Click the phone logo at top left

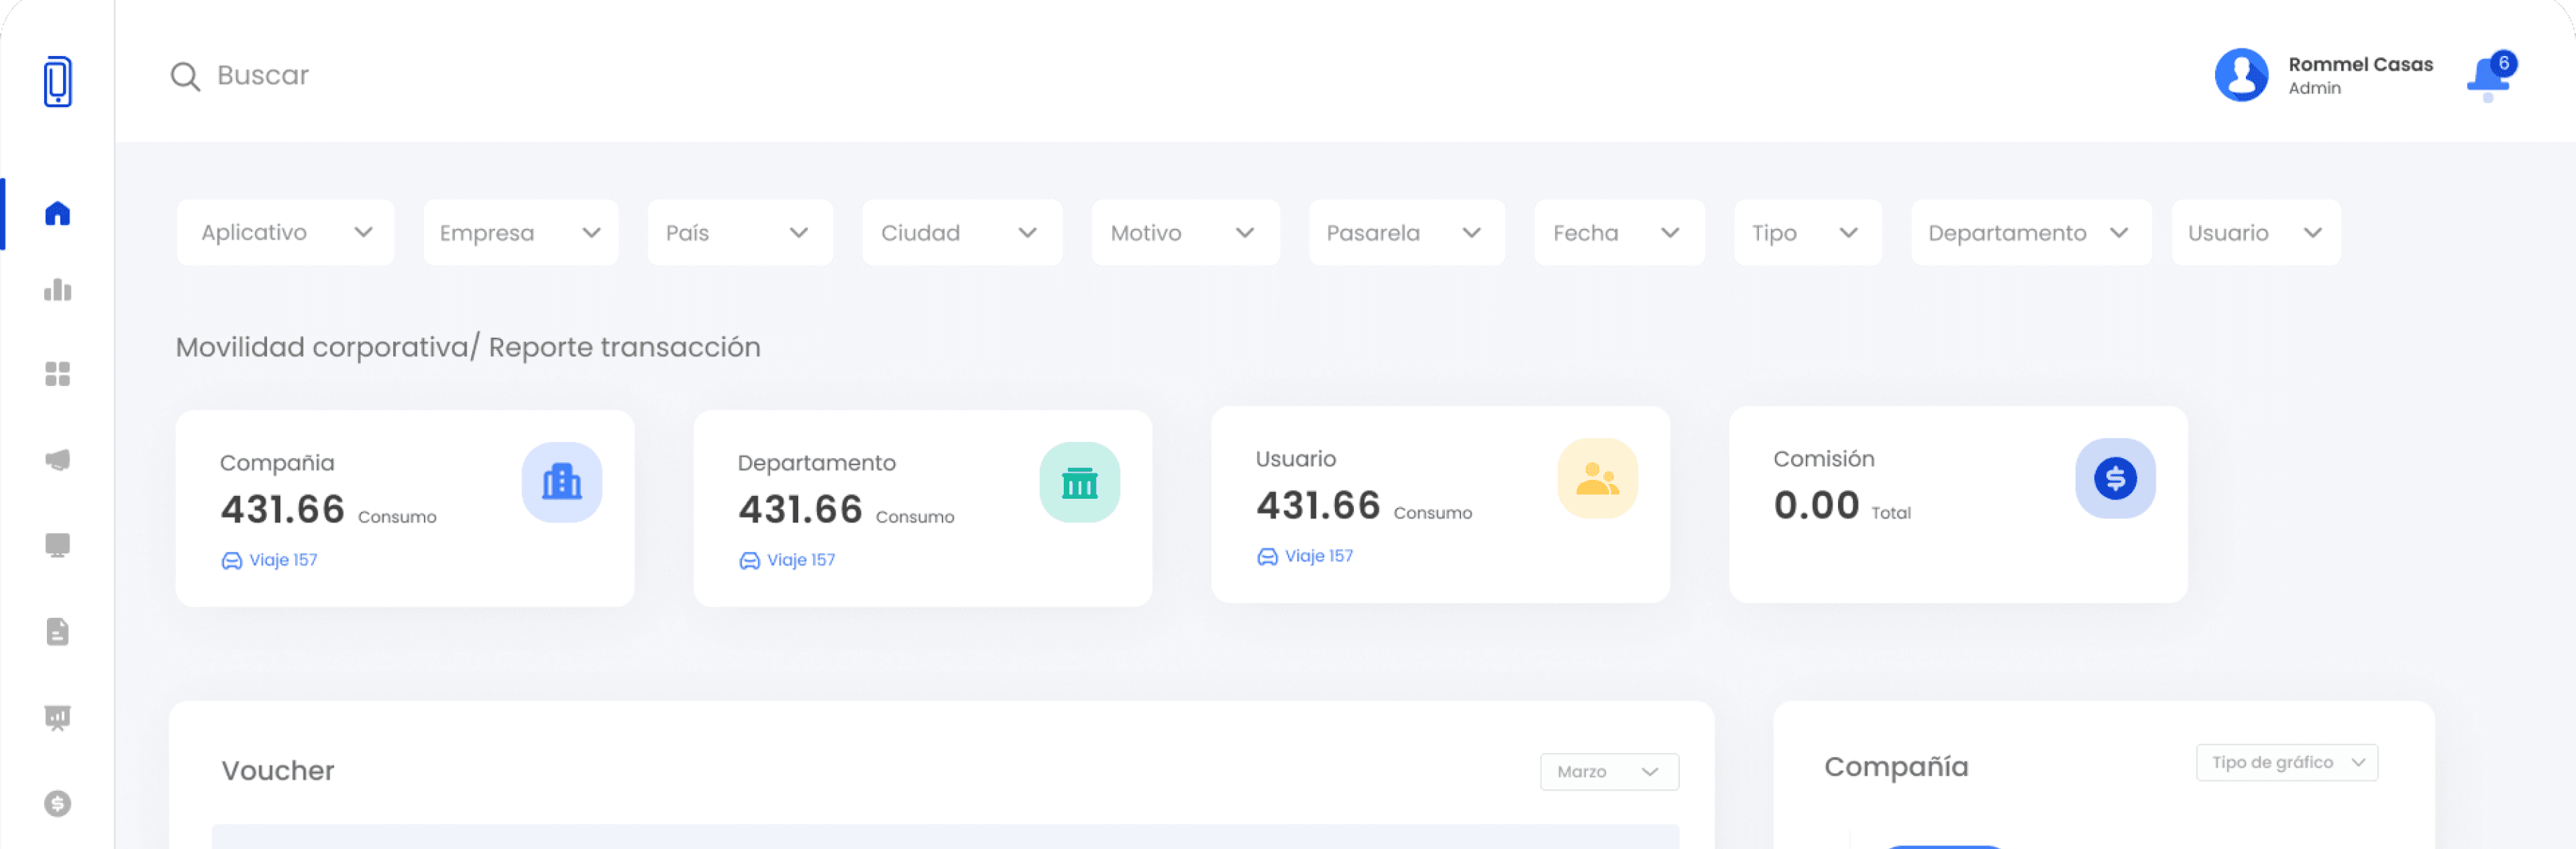[x=57, y=81]
